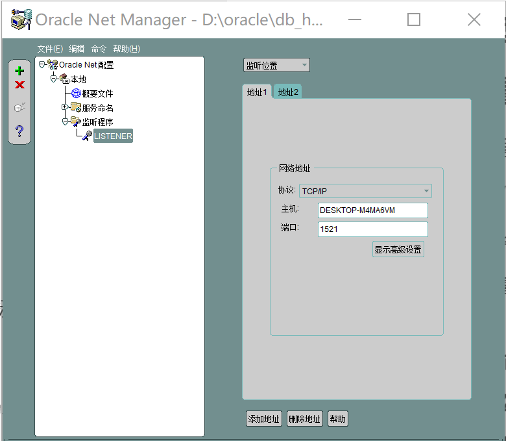
Task: Expand the 服务命名 tree node
Action: [64, 107]
